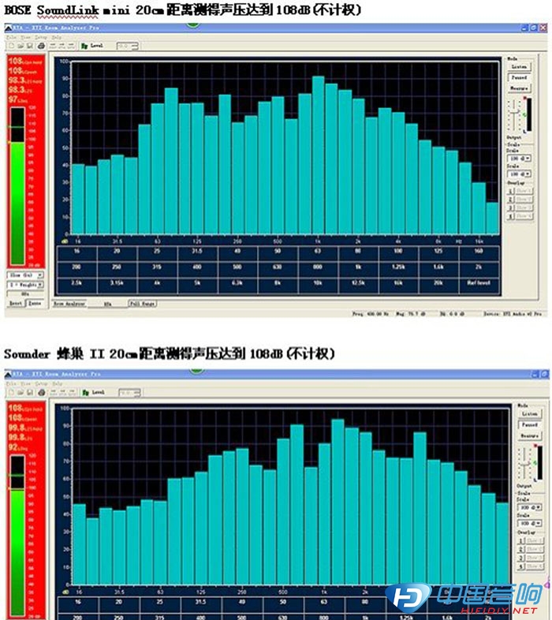Click the Zoom button below the level meter

tap(34, 302)
